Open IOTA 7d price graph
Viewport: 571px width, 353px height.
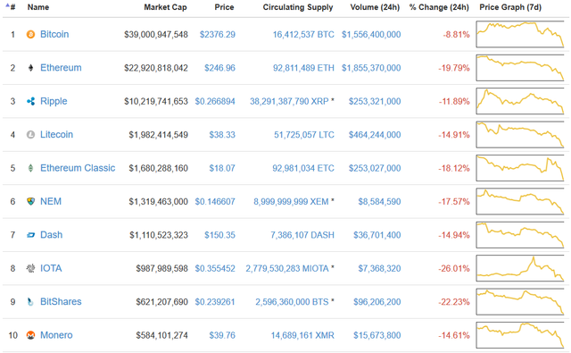(520, 268)
